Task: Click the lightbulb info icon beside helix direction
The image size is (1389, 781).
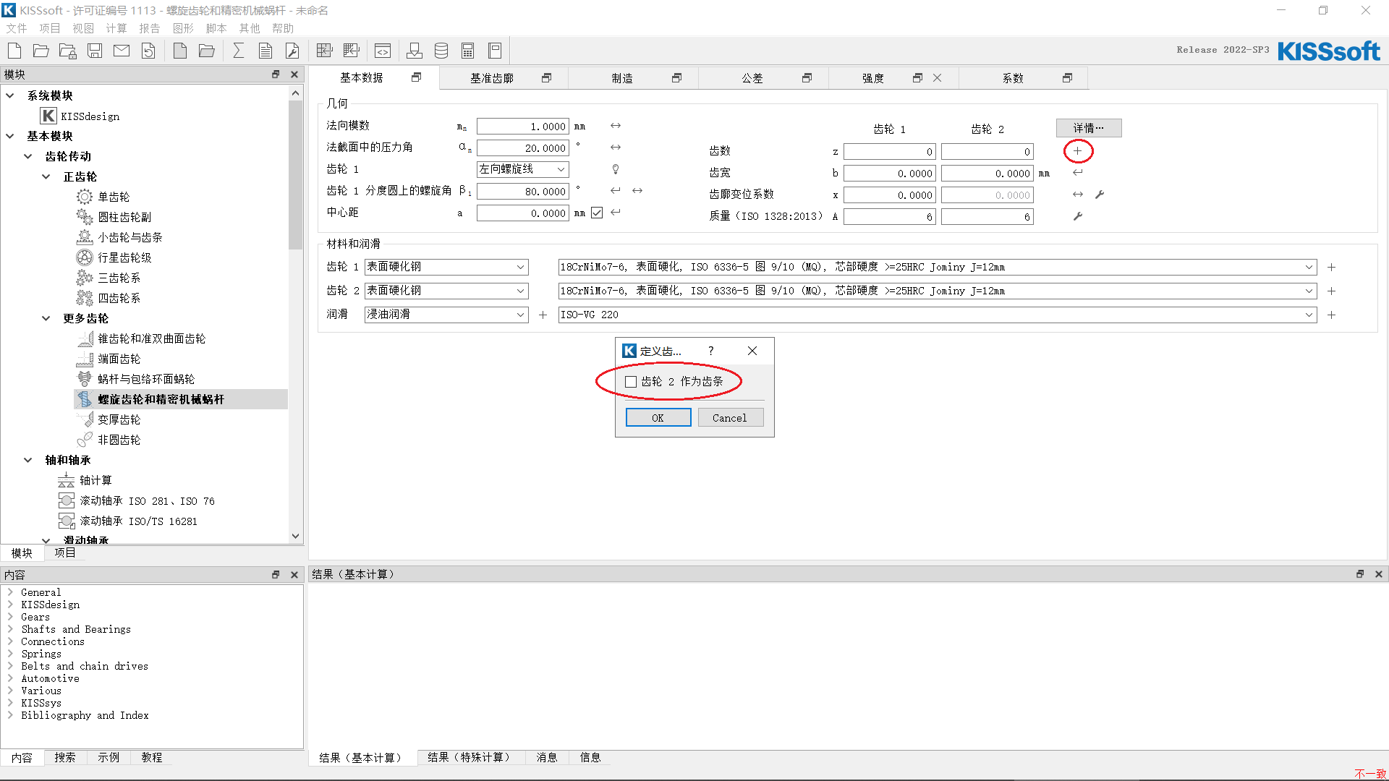Action: tap(616, 169)
